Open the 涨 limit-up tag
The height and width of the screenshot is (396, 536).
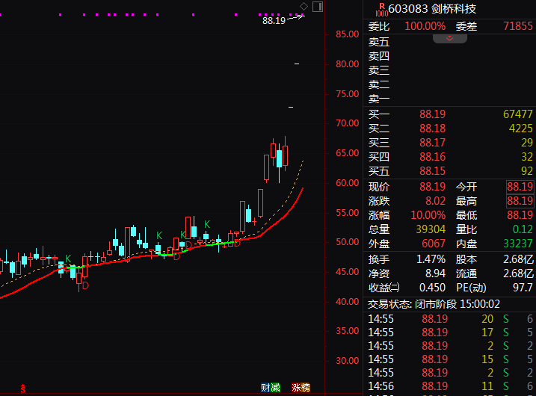coord(296,388)
